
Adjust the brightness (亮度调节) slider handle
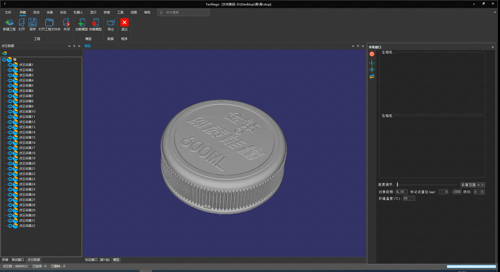pos(397,185)
